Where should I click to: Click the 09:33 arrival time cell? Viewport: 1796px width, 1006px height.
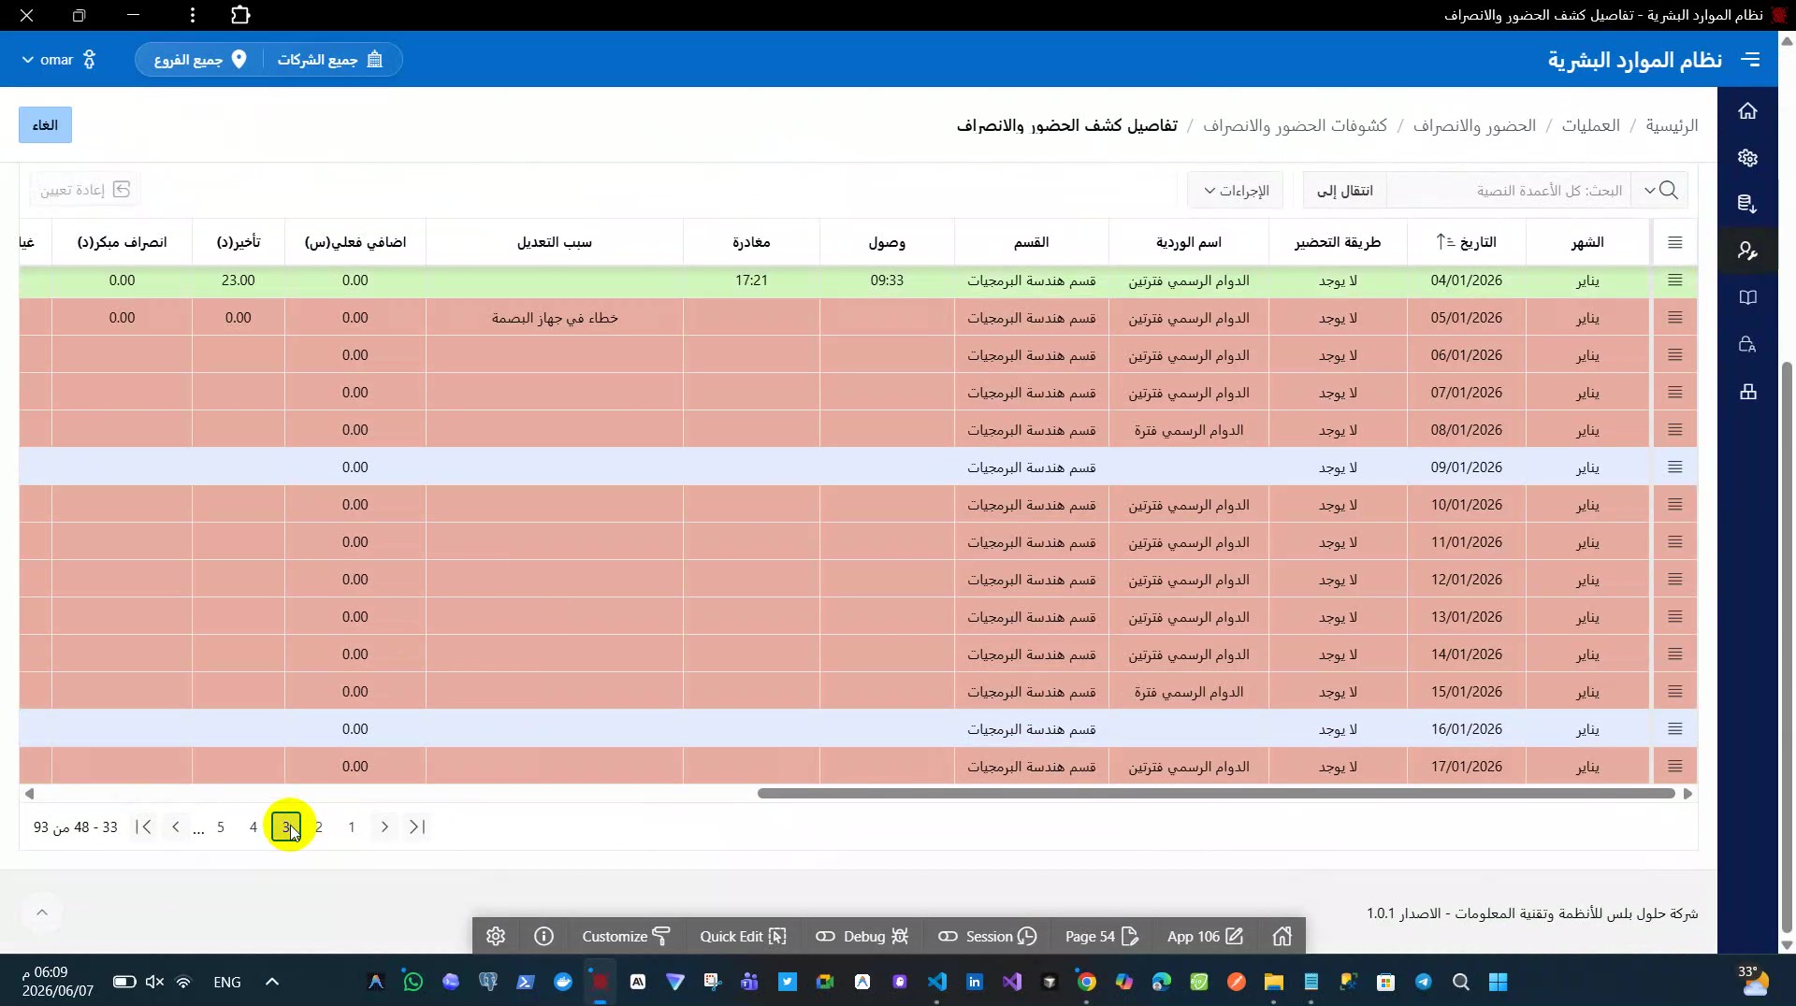click(x=887, y=280)
